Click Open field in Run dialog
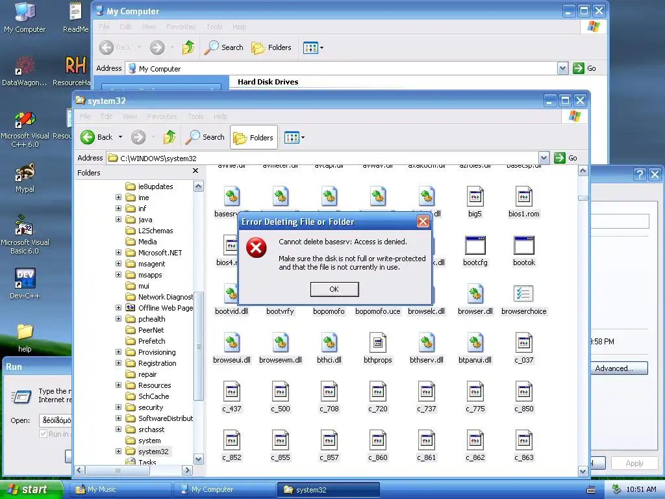665x499 pixels. point(56,420)
